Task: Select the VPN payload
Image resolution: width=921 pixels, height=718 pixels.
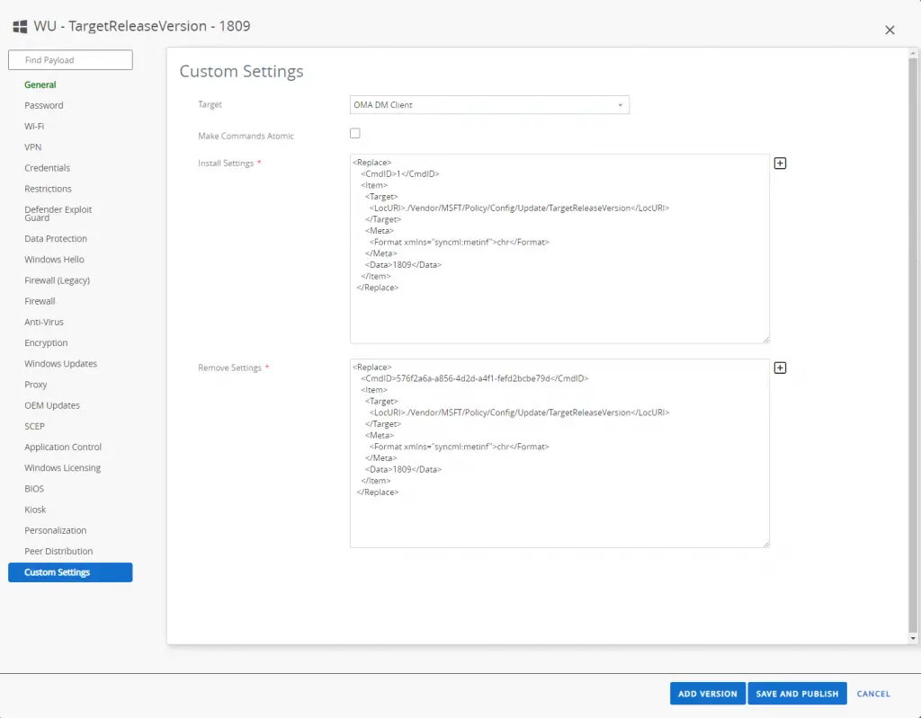Action: (32, 146)
